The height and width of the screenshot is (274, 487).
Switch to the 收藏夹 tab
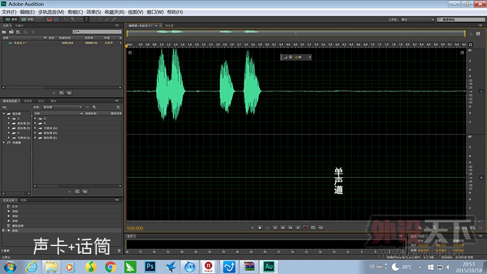(19, 26)
